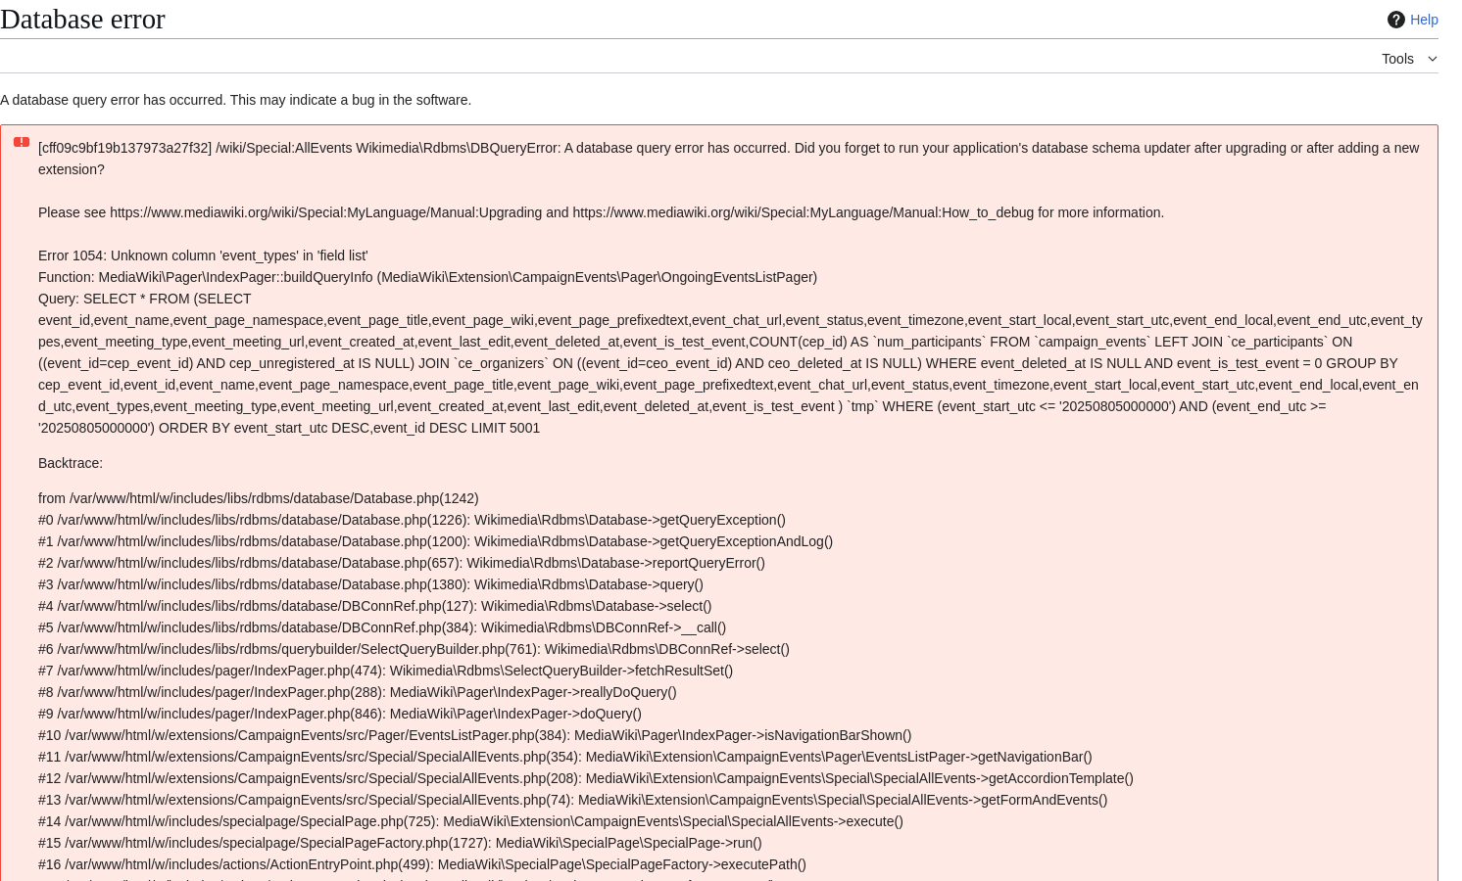
Task: Select backtrace line #7 fetchResultSet
Action: tap(385, 671)
